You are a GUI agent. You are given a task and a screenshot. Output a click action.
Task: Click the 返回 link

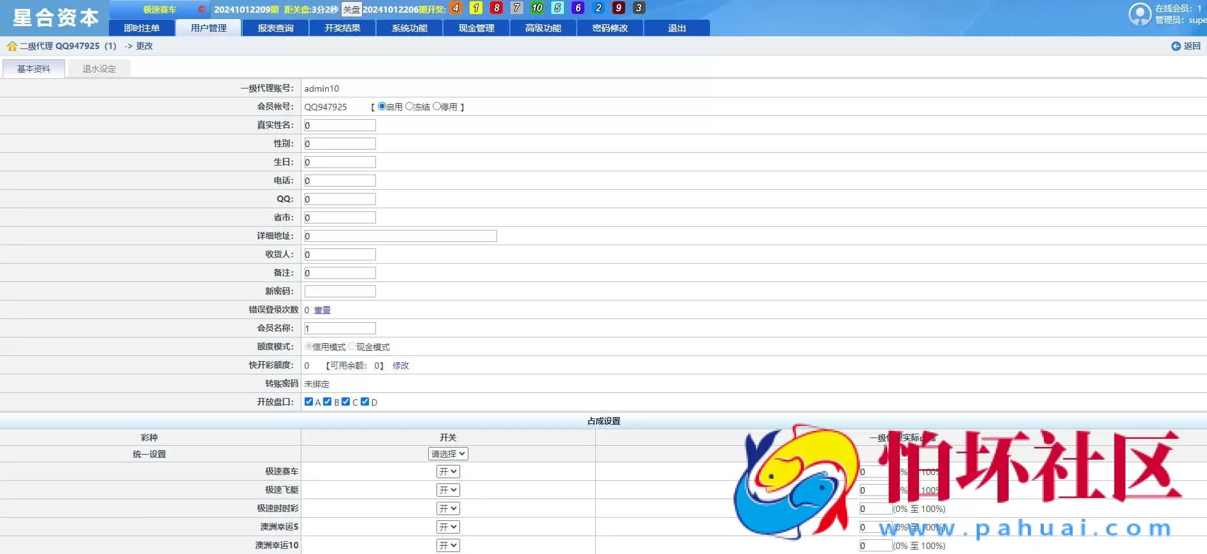[x=1192, y=46]
